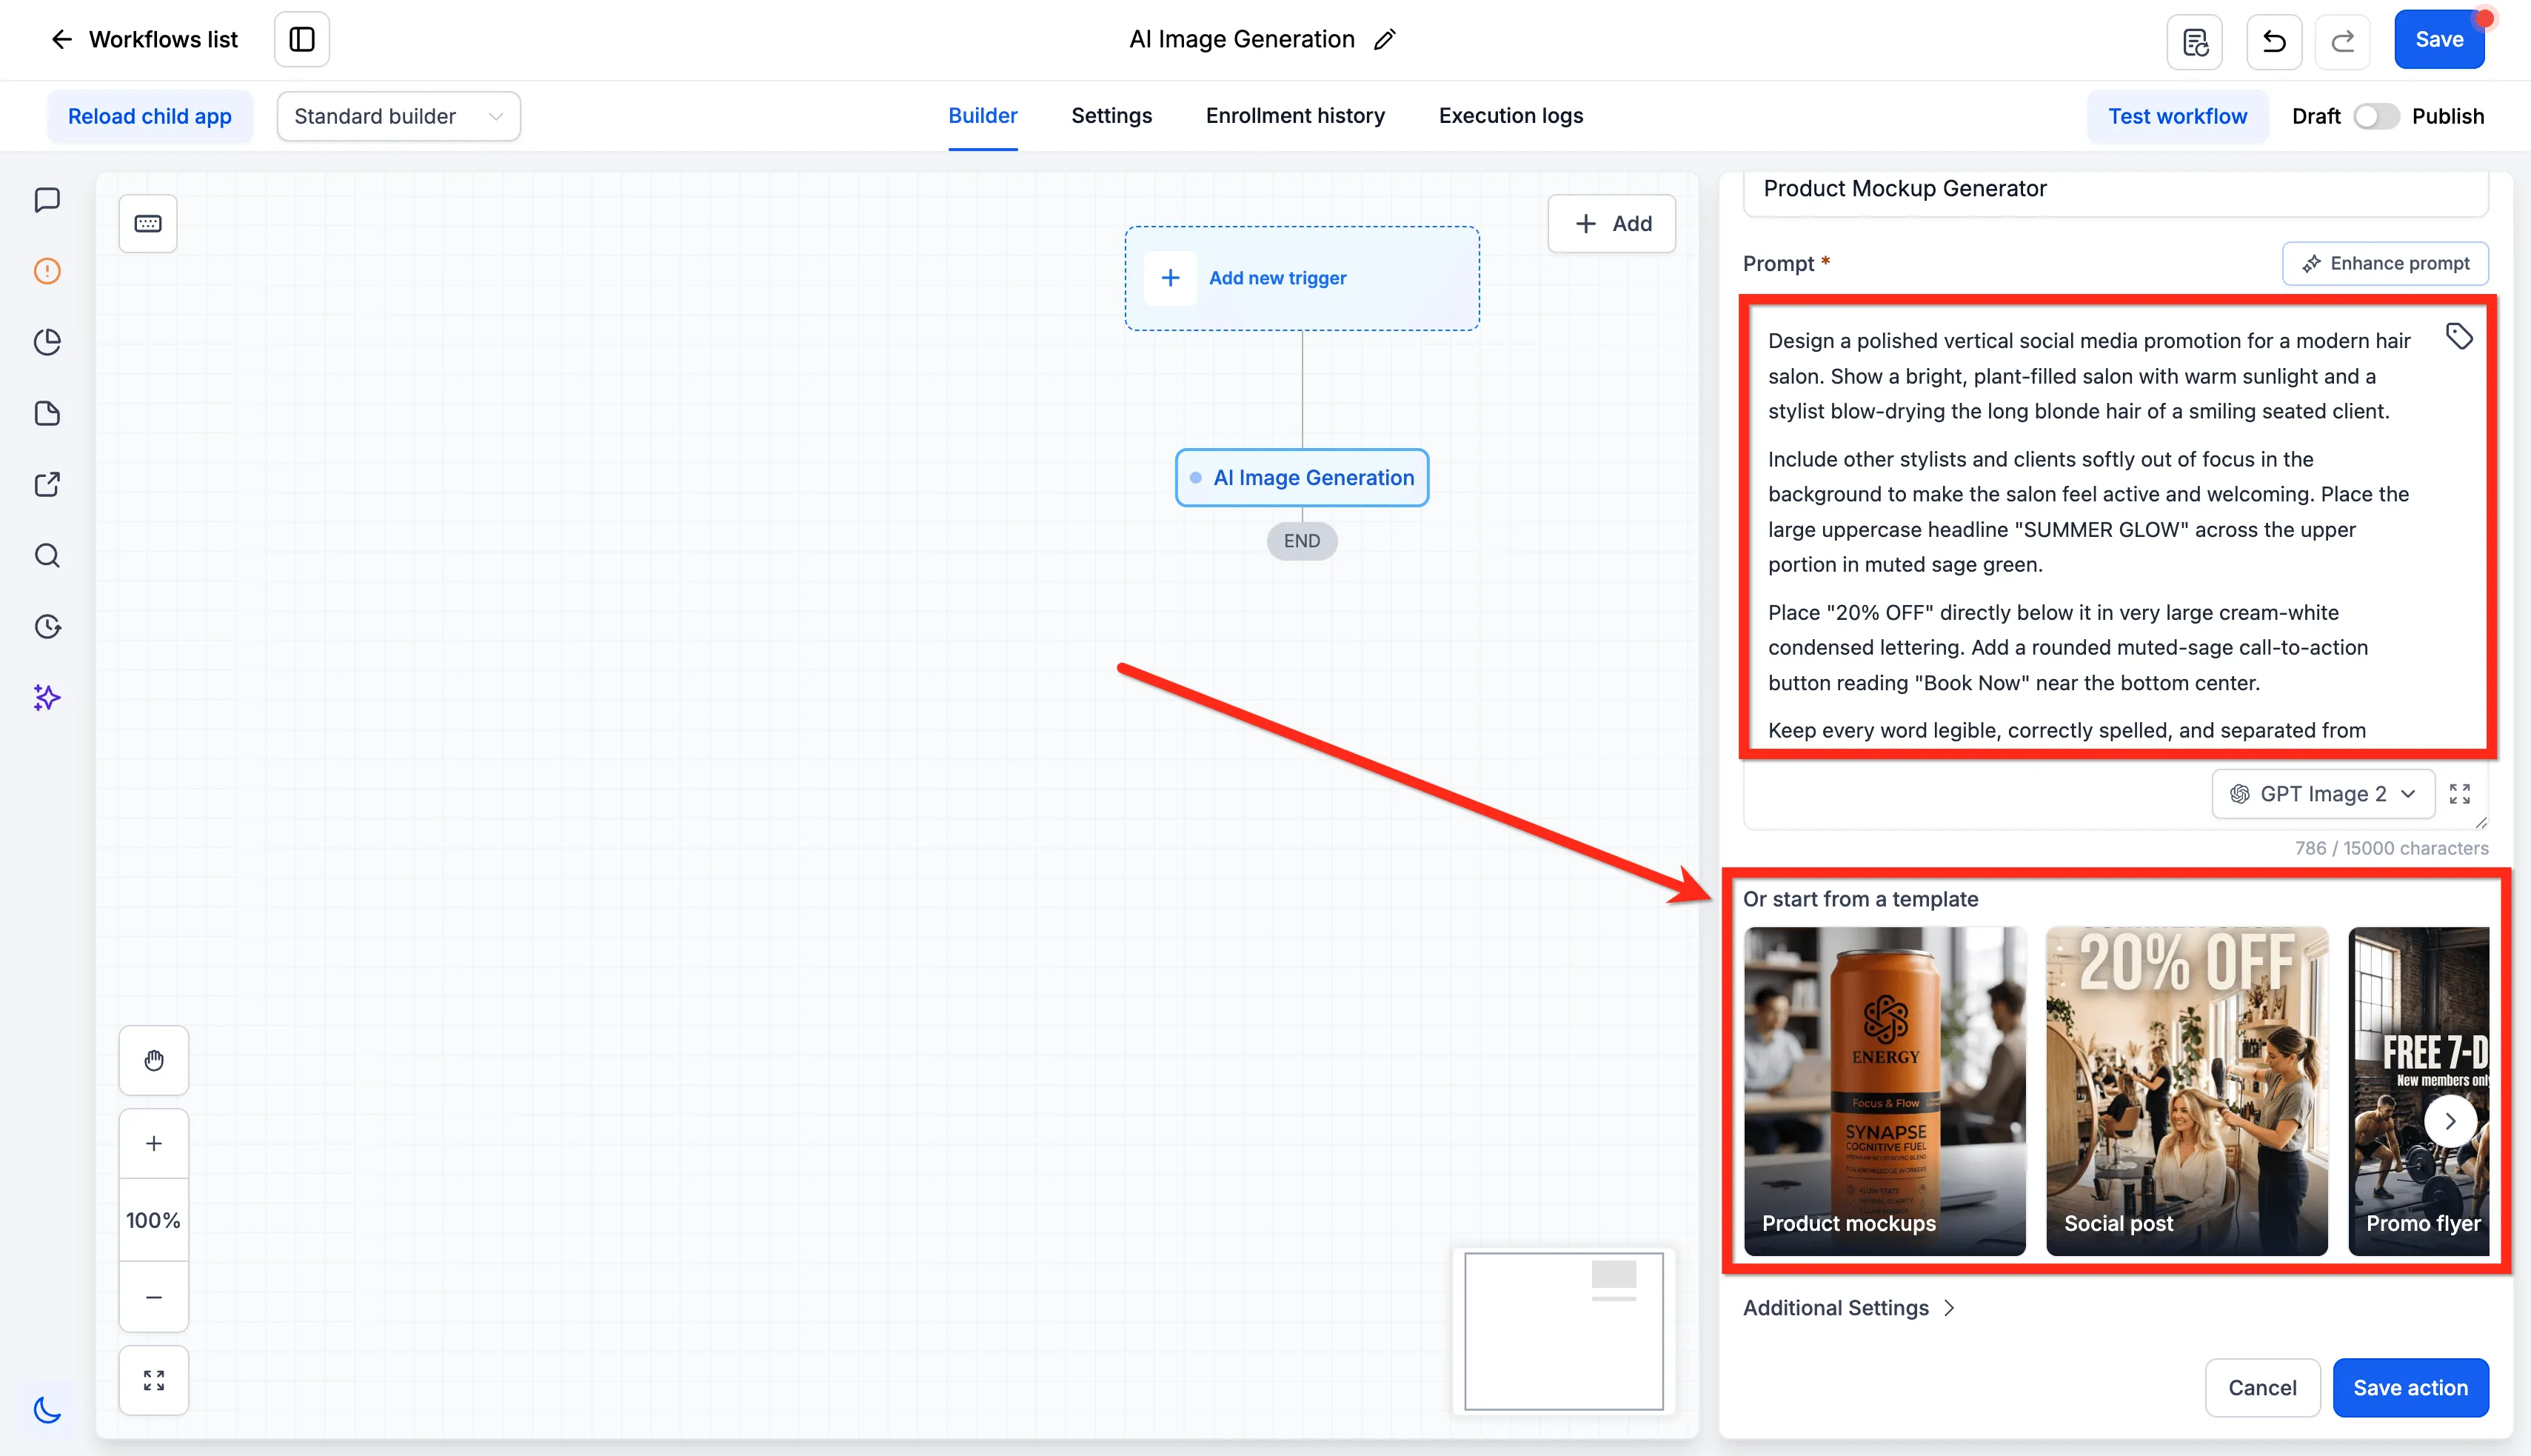
Task: Click the insert tag icon in prompt
Action: coord(2459,336)
